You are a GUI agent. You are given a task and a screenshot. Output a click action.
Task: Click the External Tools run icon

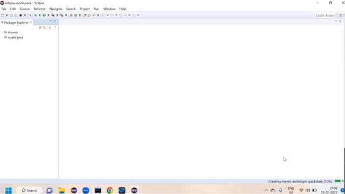click(x=62, y=15)
